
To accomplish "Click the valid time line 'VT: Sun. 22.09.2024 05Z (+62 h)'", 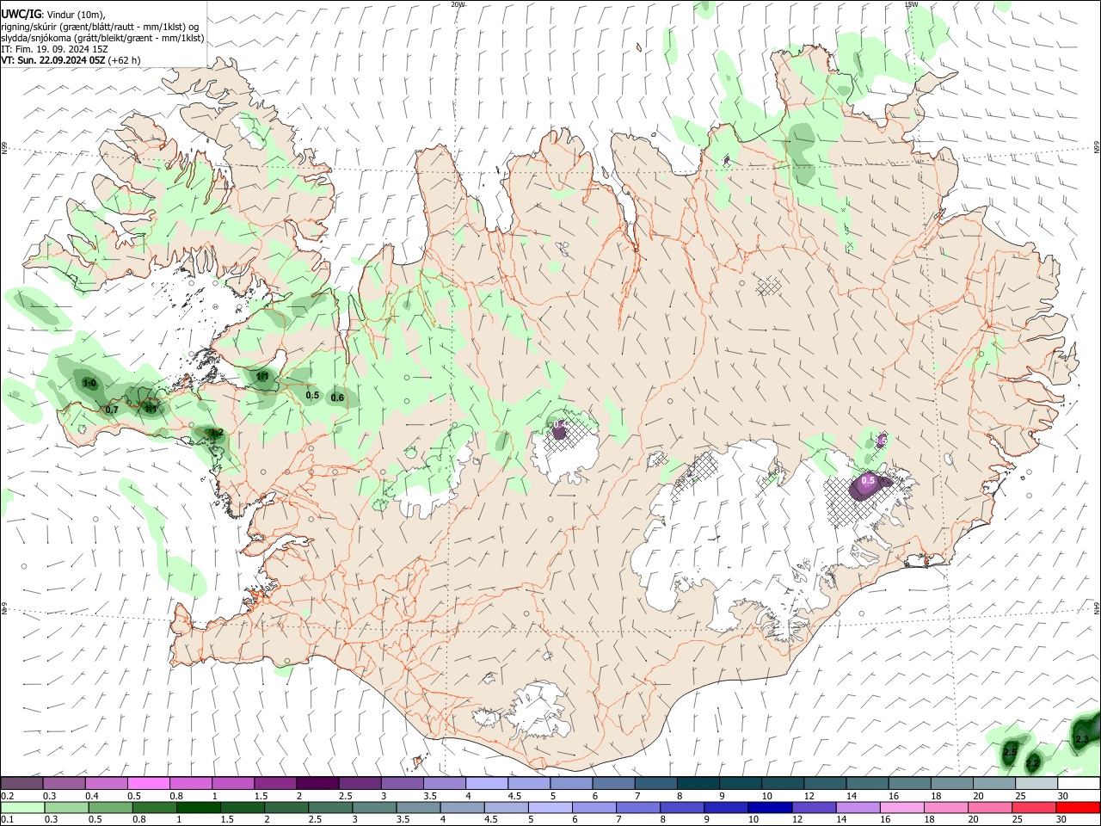I will coord(71,60).
